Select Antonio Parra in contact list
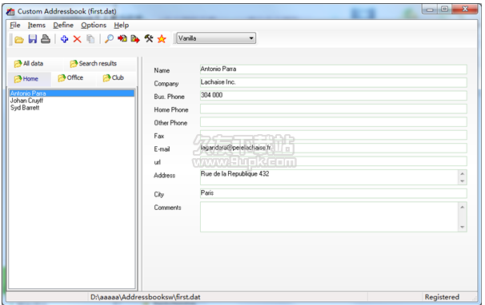 [x=72, y=93]
